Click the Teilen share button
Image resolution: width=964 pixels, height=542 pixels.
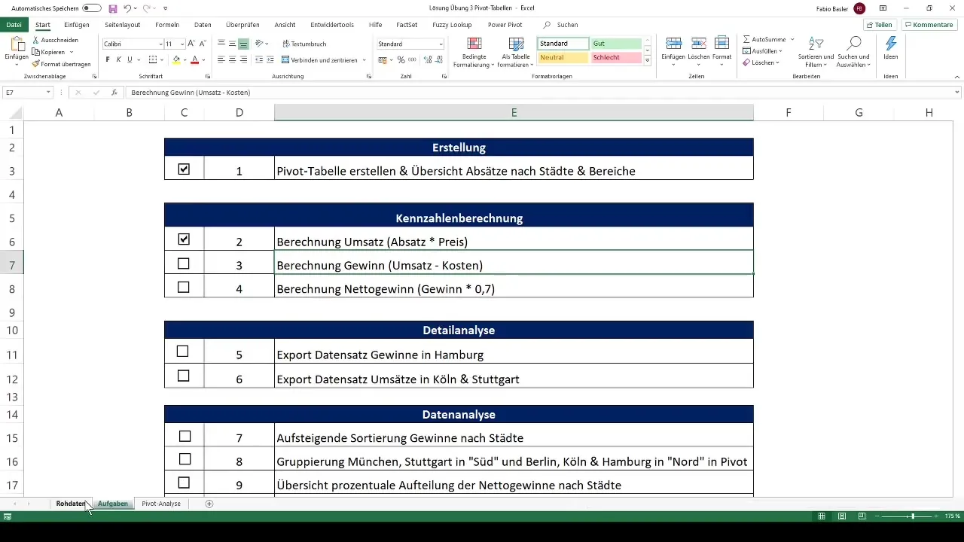click(x=879, y=25)
